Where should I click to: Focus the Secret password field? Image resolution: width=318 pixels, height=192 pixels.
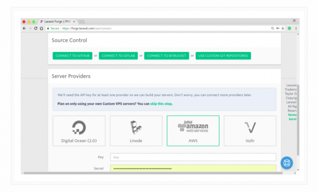pyautogui.click(x=193, y=168)
